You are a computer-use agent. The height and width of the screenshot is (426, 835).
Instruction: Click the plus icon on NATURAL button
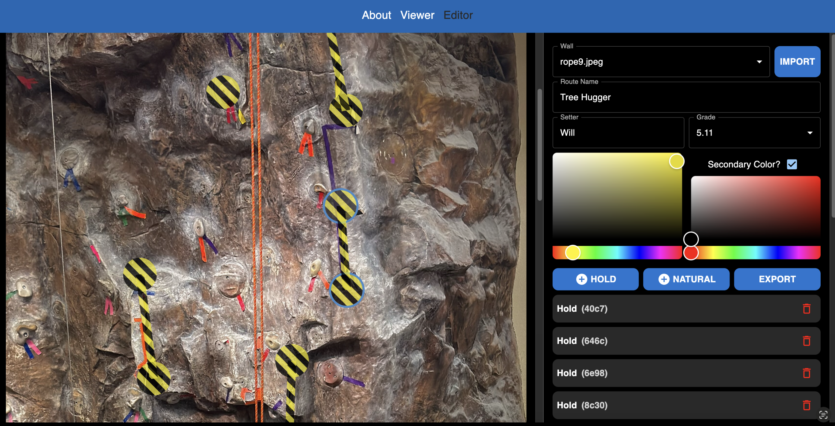coord(664,279)
